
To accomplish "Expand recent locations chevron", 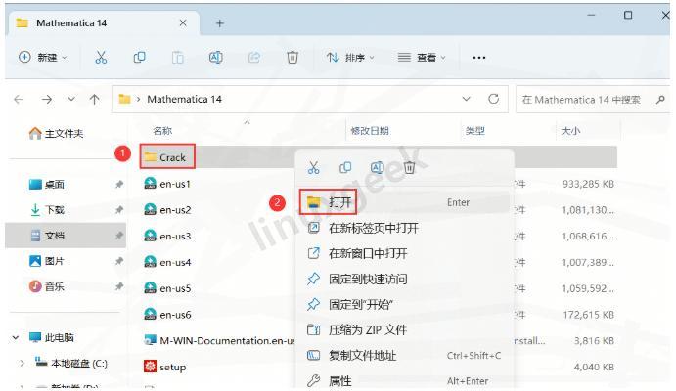I will point(71,99).
